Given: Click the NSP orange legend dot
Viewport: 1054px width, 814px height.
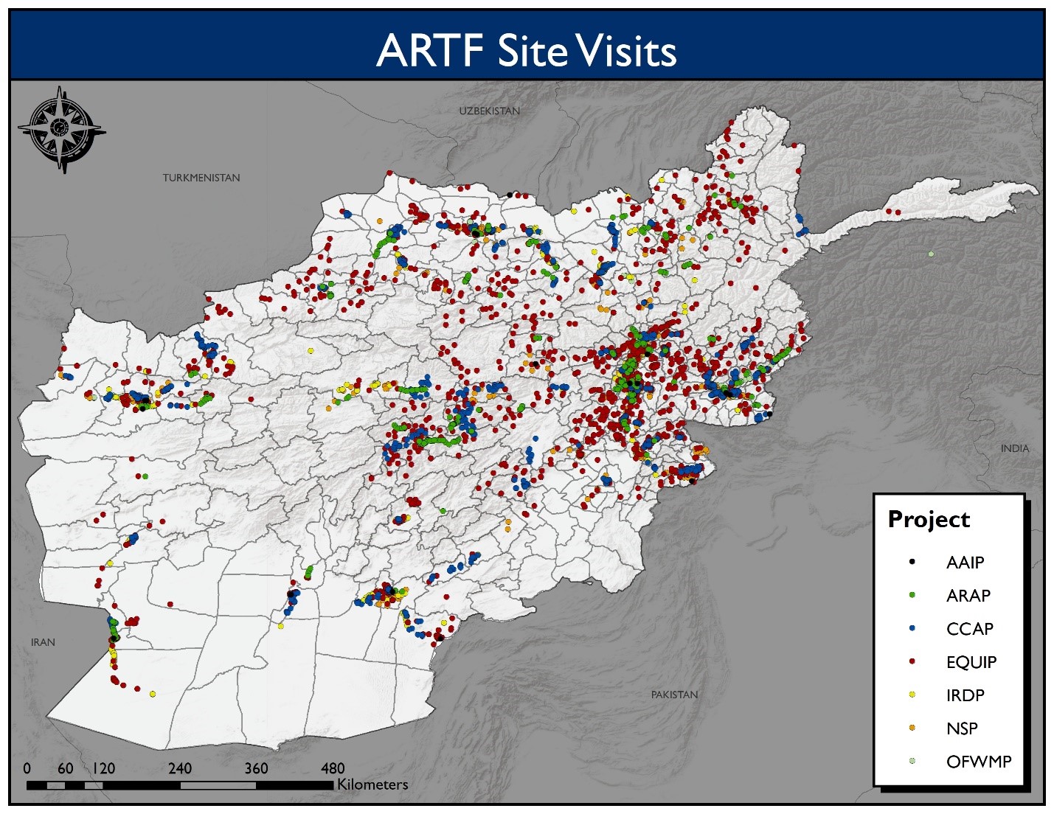Looking at the screenshot, I should (912, 728).
